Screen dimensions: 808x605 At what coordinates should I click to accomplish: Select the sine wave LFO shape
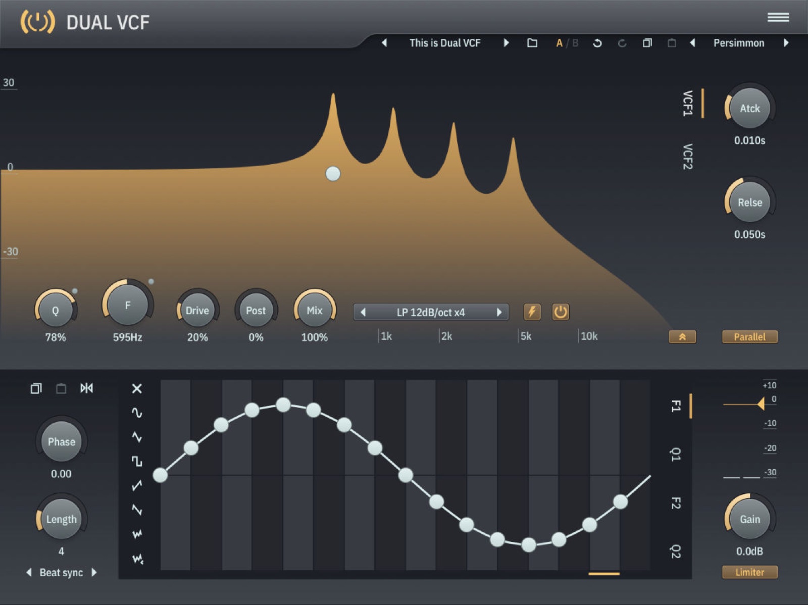pos(137,413)
